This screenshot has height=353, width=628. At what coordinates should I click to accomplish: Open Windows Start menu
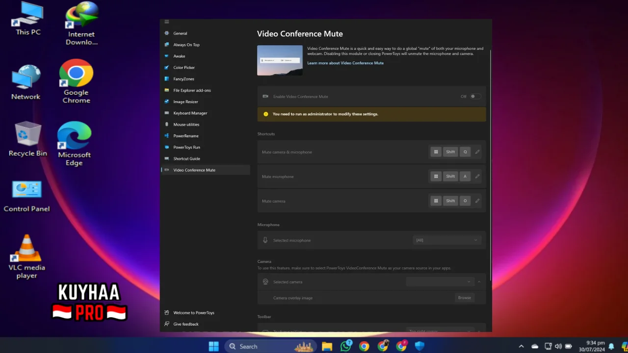[214, 346]
